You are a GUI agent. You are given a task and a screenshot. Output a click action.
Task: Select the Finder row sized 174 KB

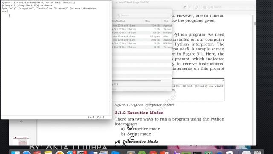142,26
